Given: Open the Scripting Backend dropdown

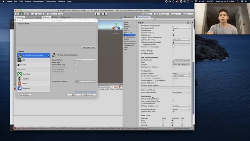Looking at the screenshot, I should point(181,74).
